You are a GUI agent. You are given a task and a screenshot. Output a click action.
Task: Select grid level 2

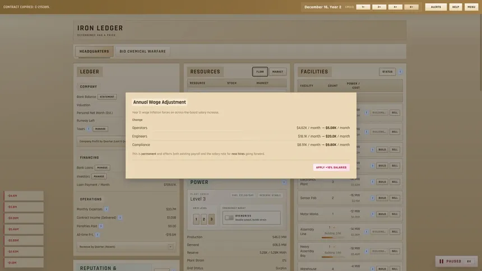(203, 219)
